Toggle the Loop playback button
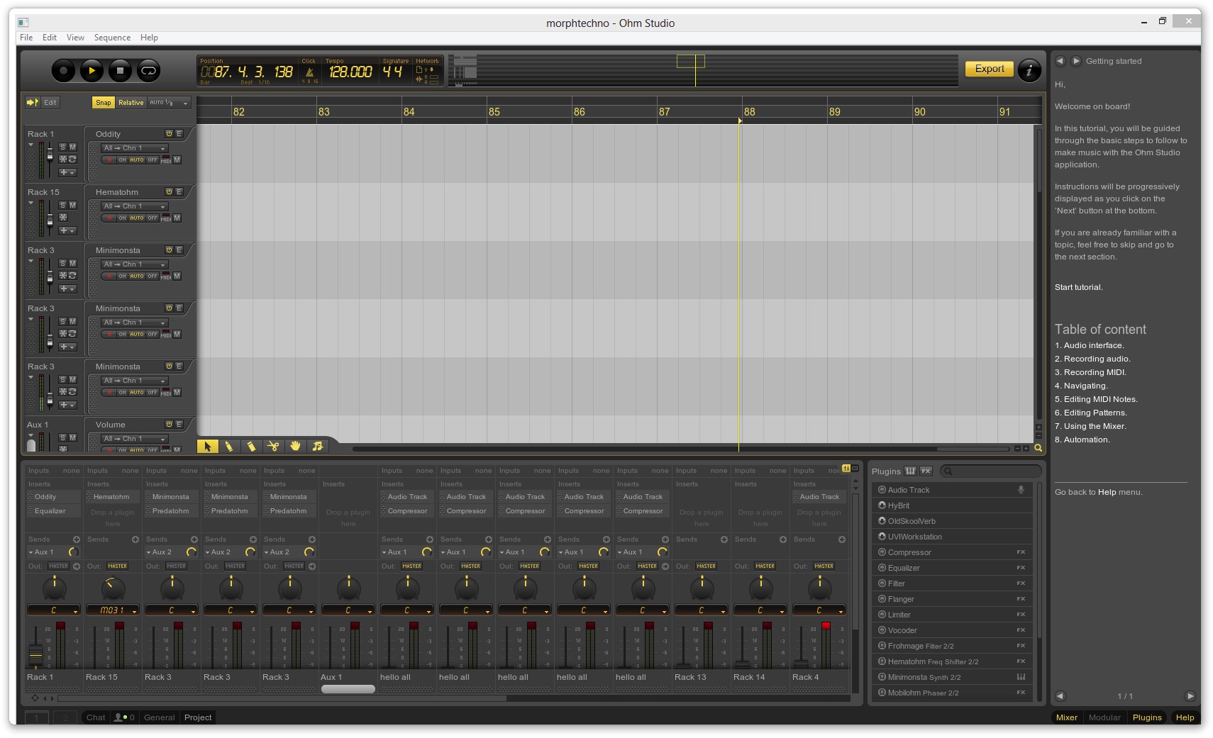This screenshot has width=1213, height=738. [148, 70]
